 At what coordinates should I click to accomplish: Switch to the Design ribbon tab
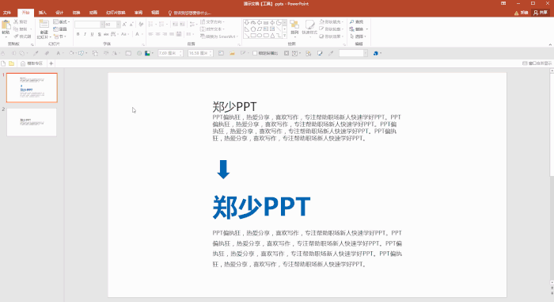(x=59, y=13)
